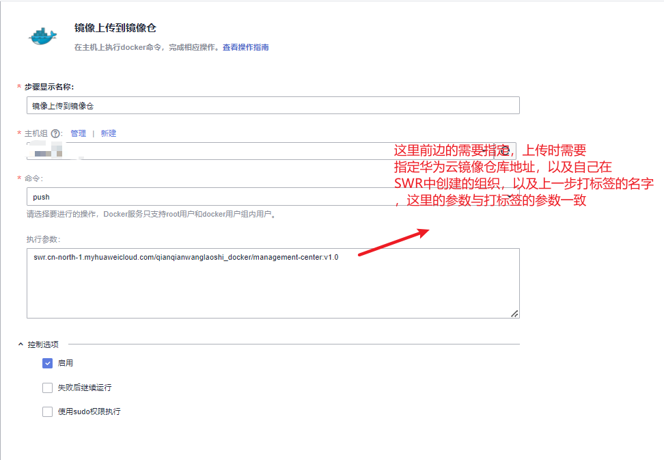Click the textarea resize handle corner
The image size is (664, 460).
click(x=514, y=314)
